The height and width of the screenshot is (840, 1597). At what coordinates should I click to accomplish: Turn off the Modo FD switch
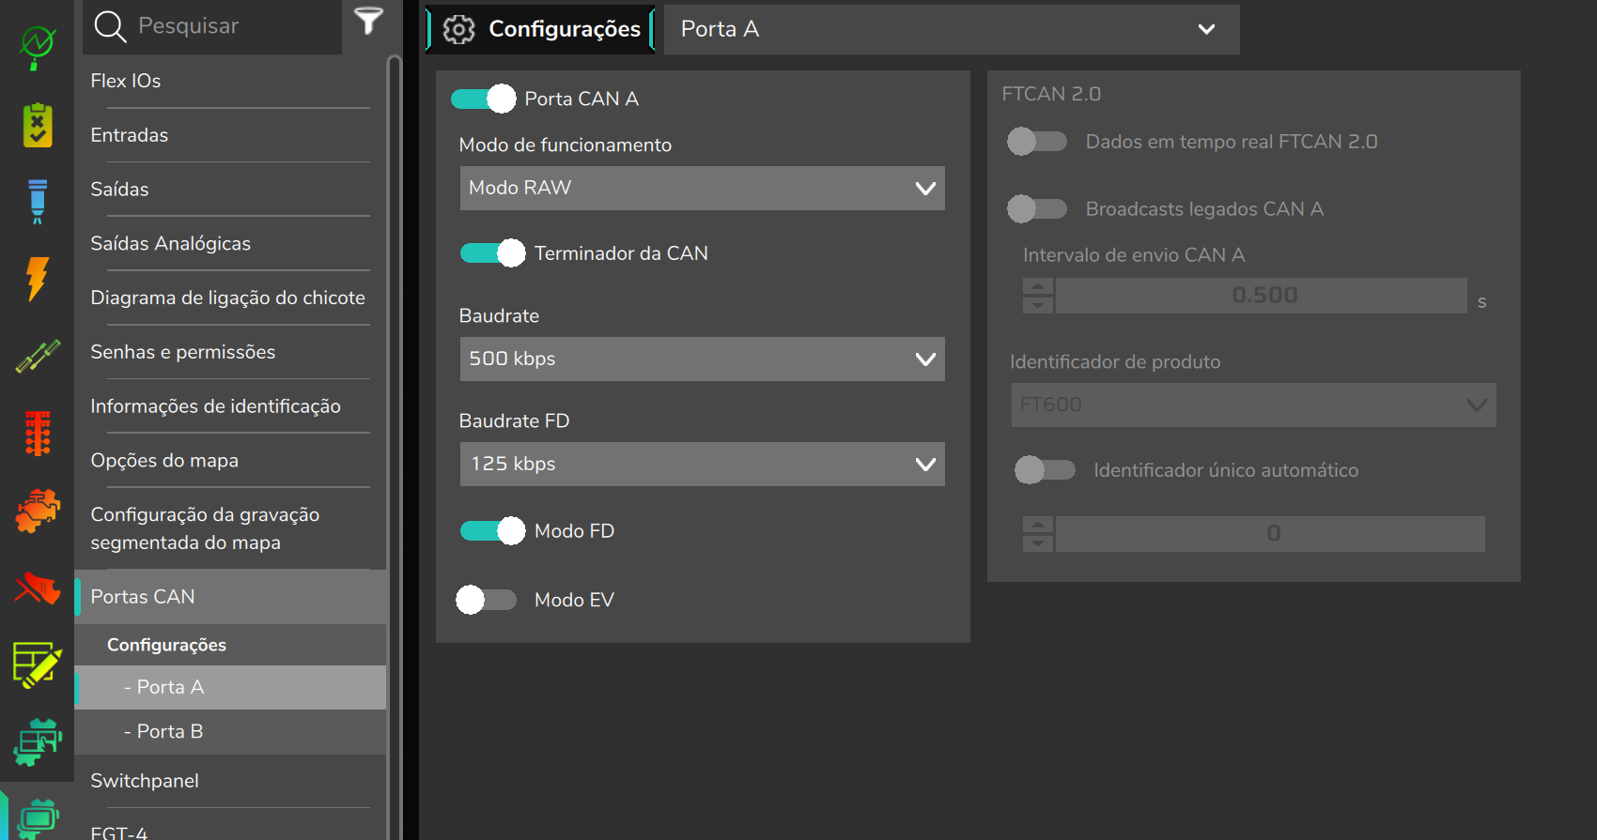[492, 531]
